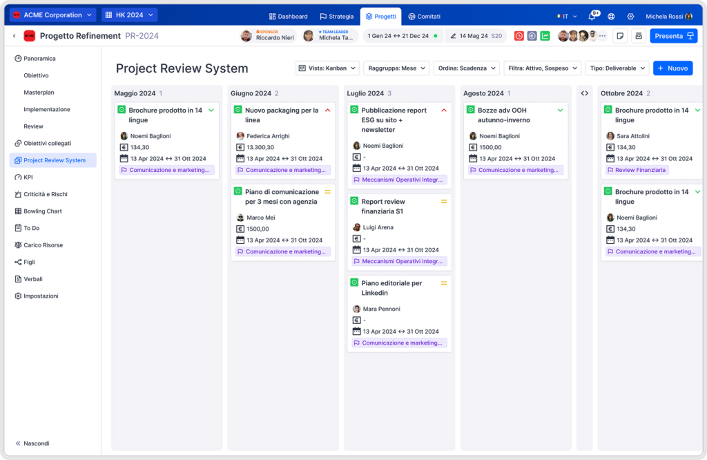Open the sticky note icon in header
Screen dimensions: 707x460
[x=620, y=36]
